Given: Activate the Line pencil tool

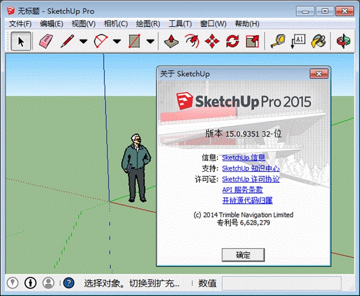Looking at the screenshot, I should (67, 41).
